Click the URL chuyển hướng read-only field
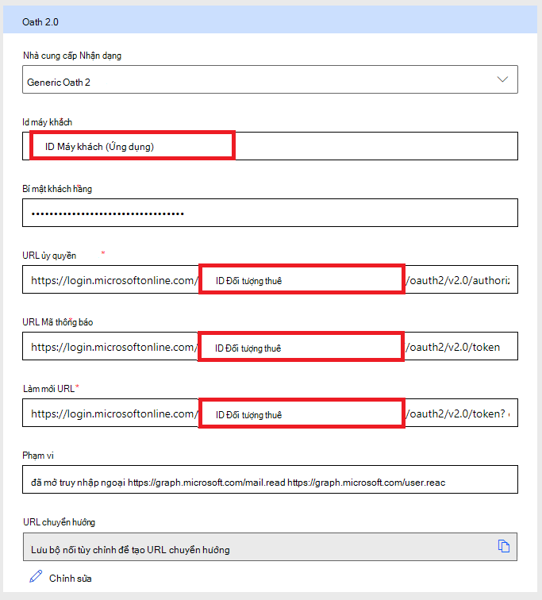The height and width of the screenshot is (600, 542). [x=270, y=547]
